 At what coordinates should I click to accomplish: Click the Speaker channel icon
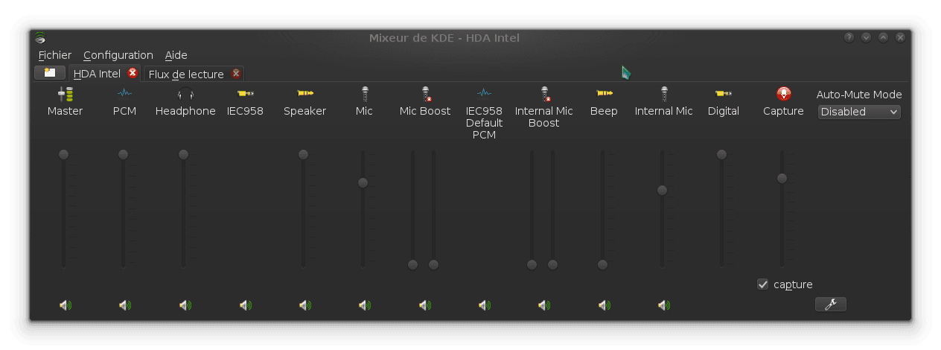(x=305, y=94)
